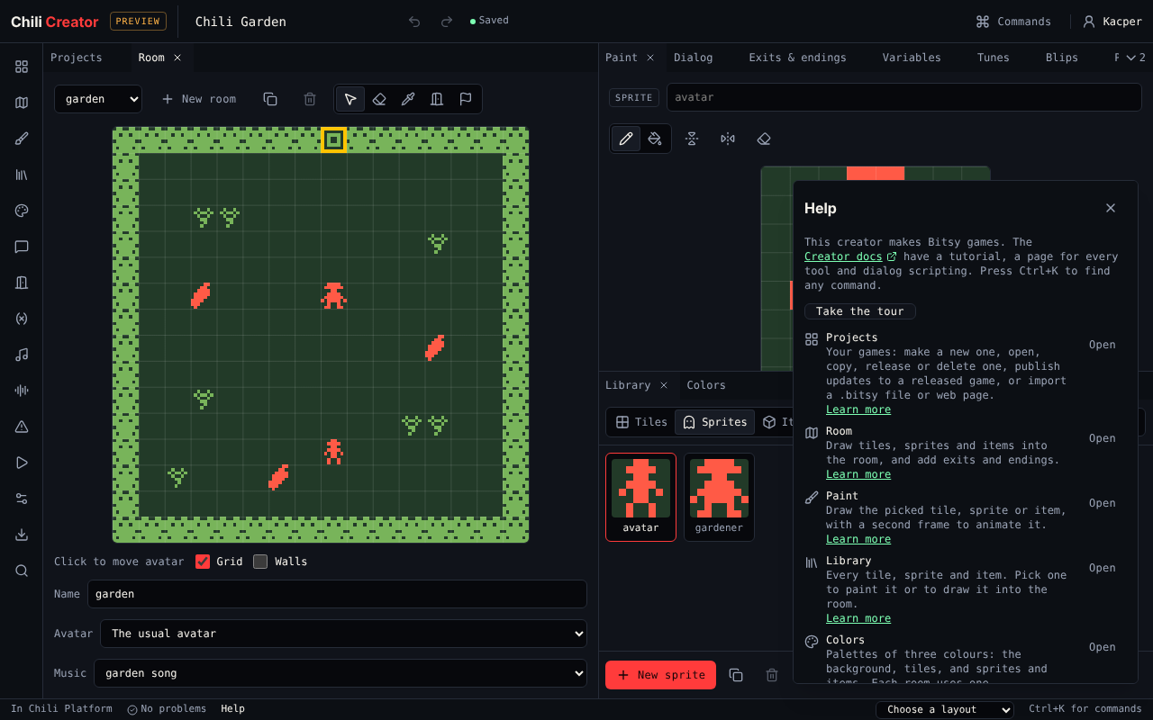
Task: Open the Colors palette icon in left sidebar
Action: click(22, 211)
